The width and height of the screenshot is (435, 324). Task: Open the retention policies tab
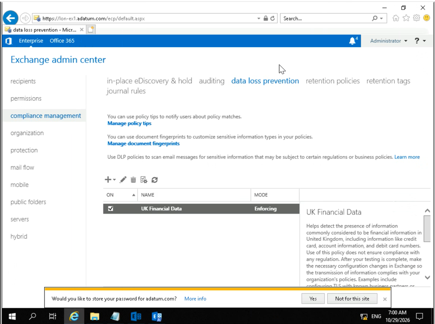tap(333, 81)
